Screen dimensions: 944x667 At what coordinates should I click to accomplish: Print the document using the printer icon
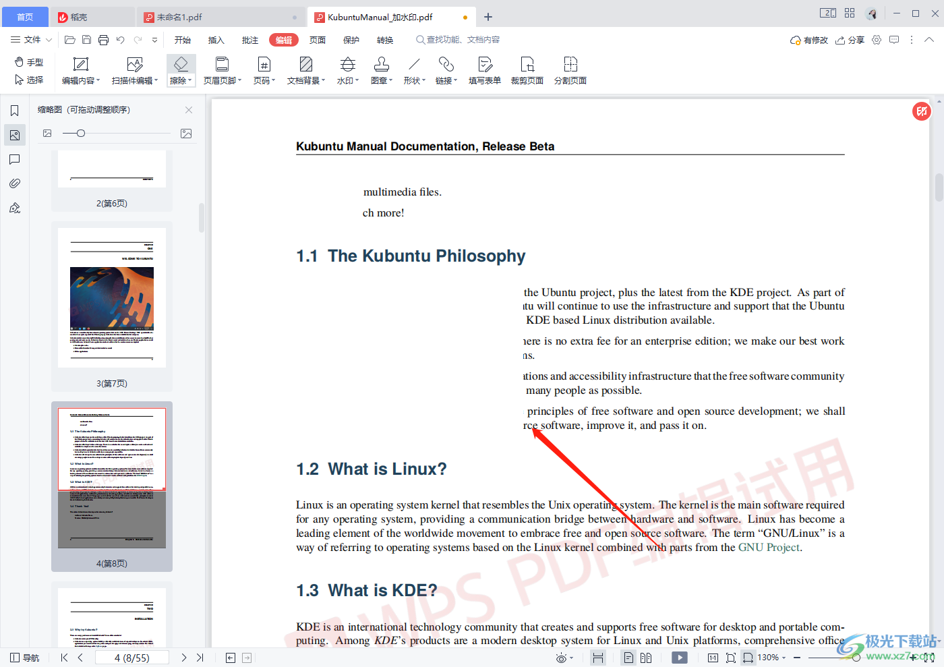(x=103, y=40)
